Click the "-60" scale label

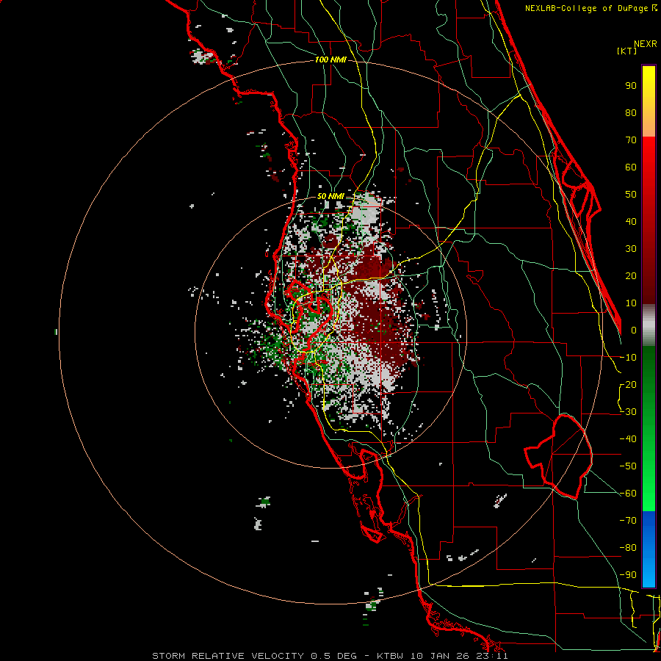tap(628, 494)
